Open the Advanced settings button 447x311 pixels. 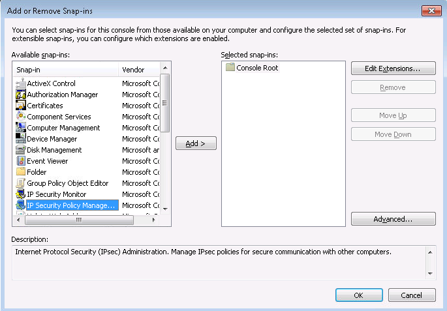[393, 219]
